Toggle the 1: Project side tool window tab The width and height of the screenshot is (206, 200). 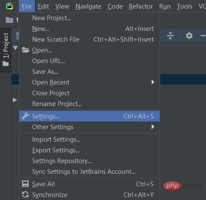coord(6,50)
